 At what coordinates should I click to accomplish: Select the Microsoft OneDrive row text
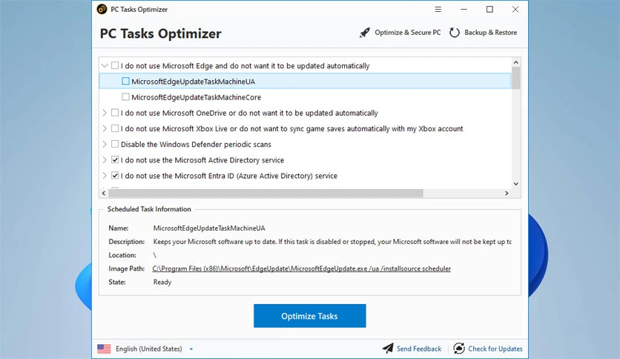coord(249,113)
